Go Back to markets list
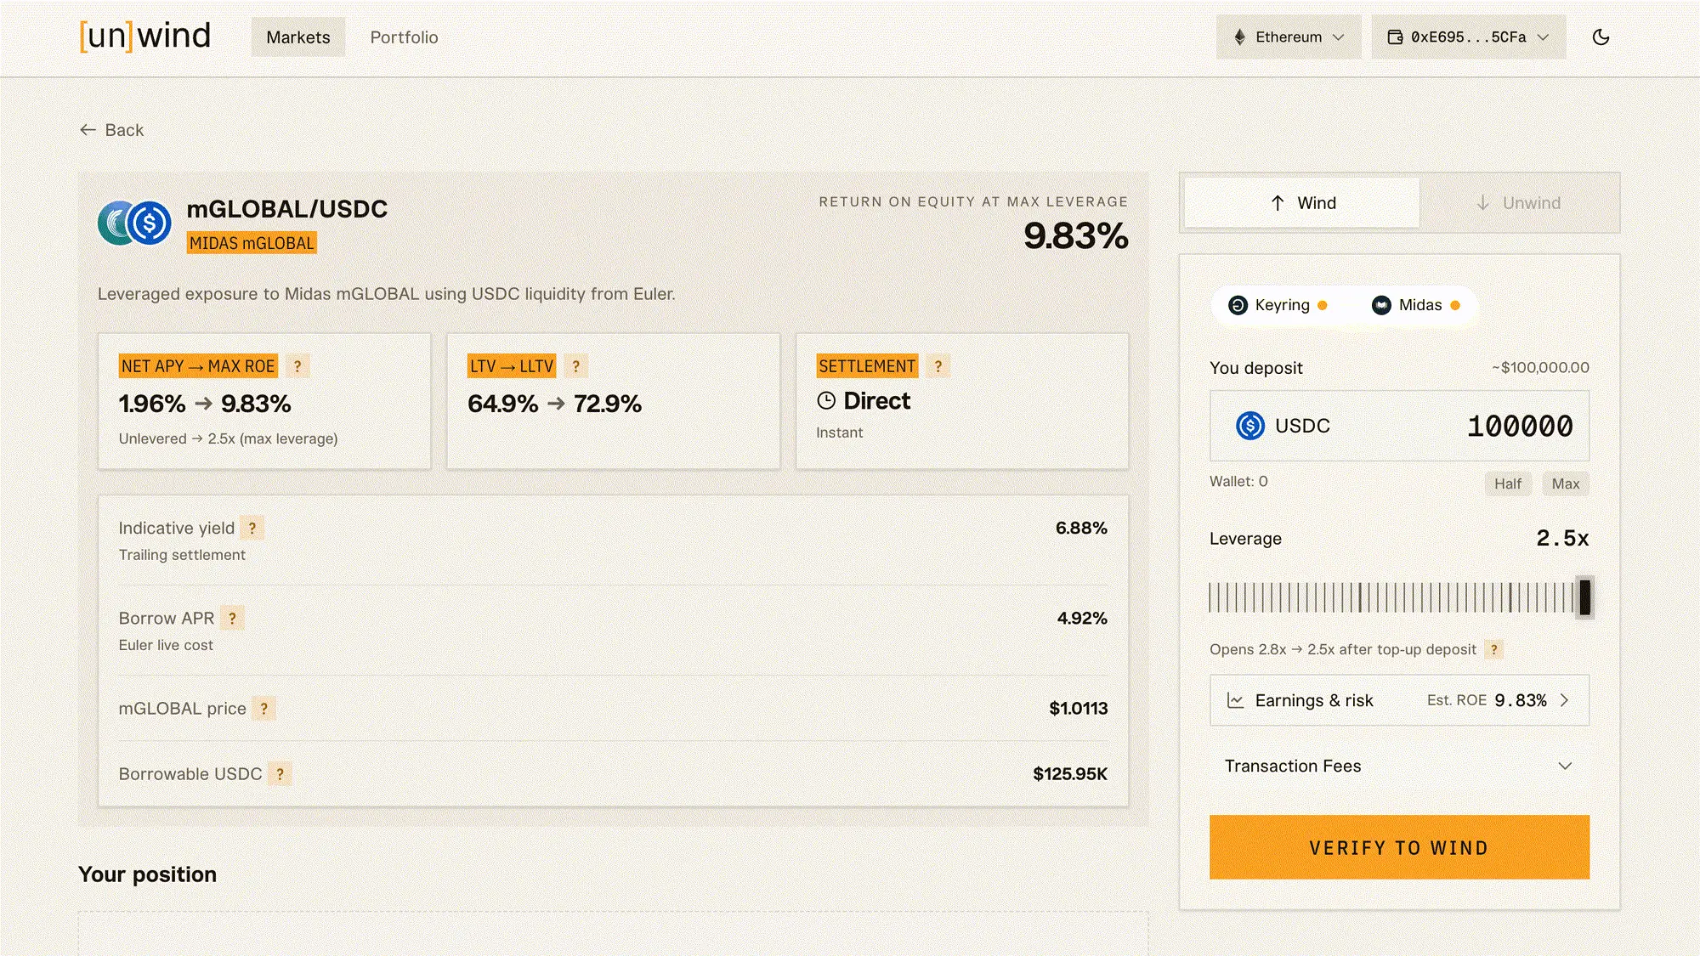 tap(111, 130)
